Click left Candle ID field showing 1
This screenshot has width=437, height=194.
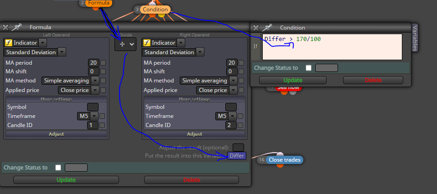coord(93,125)
